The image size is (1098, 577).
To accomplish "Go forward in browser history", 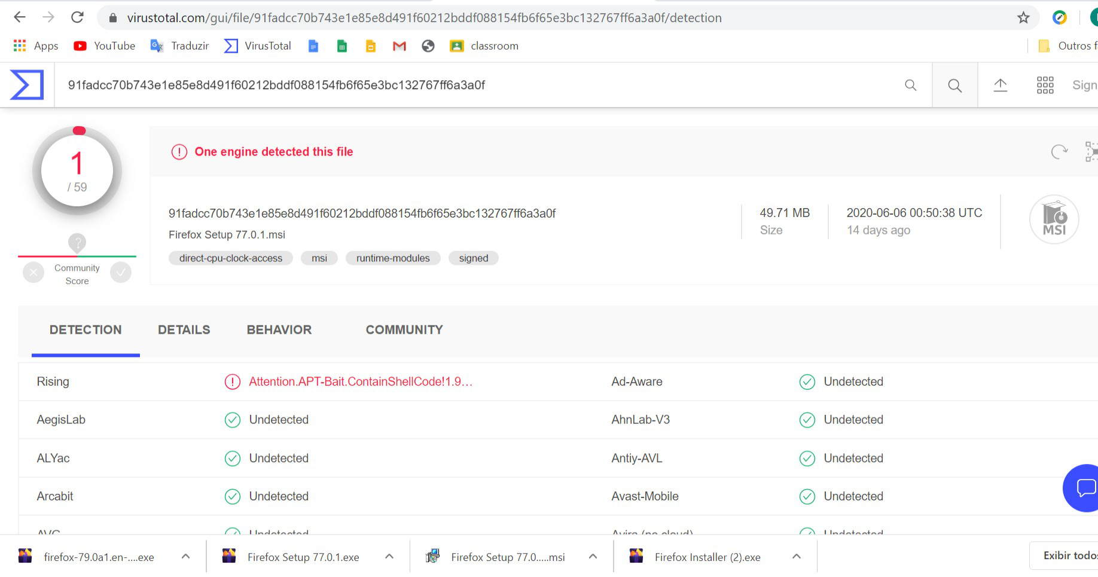I will [48, 17].
